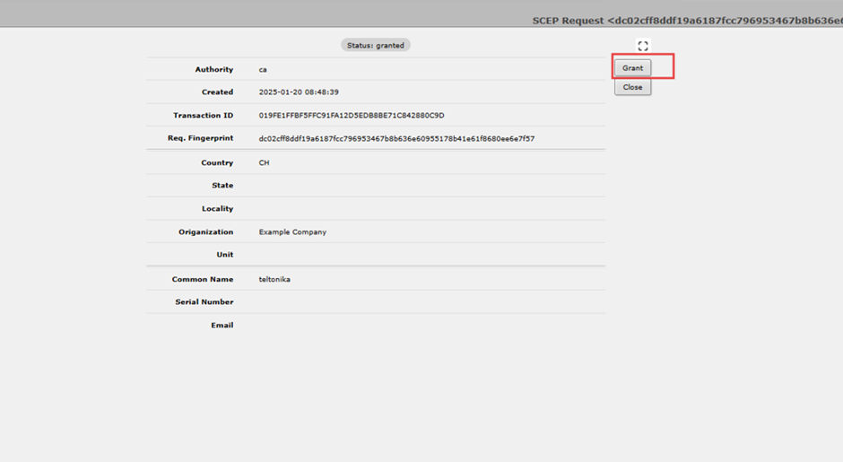843x462 pixels.
Task: Click the 'Unit' field label
Action: coord(224,255)
